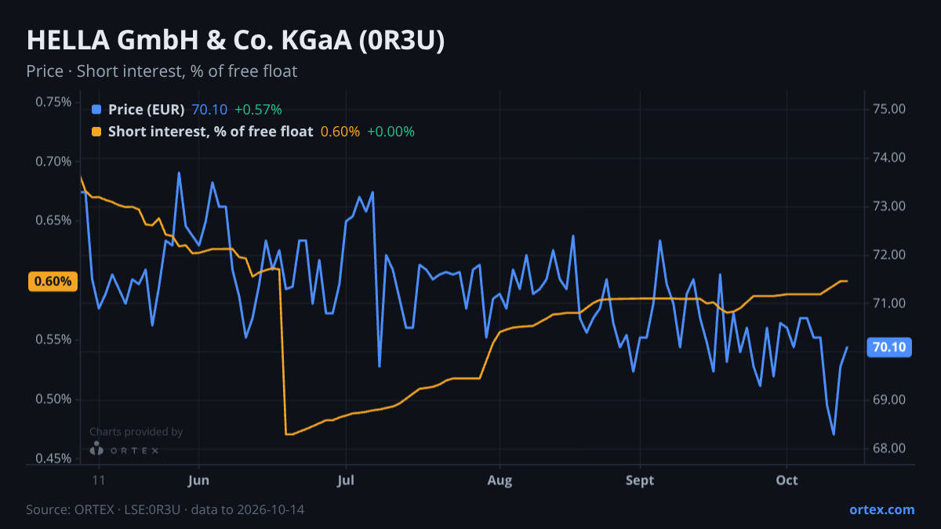Viewport: 941px width, 529px height.
Task: Click the 0.45% left axis label
Action: (53, 459)
